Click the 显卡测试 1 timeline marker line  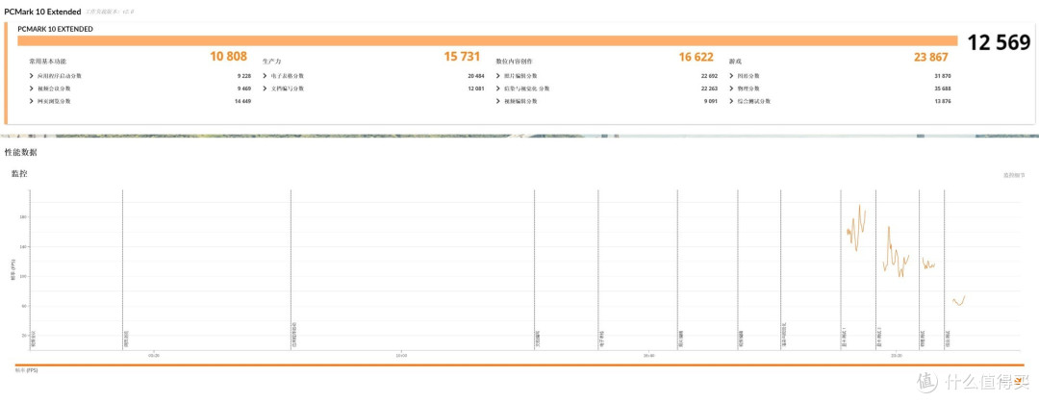click(841, 269)
